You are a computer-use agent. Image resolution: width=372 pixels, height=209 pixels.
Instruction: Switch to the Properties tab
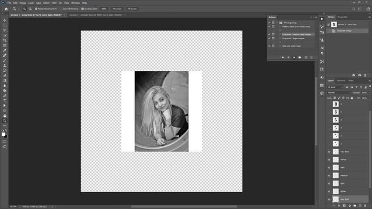point(342,17)
